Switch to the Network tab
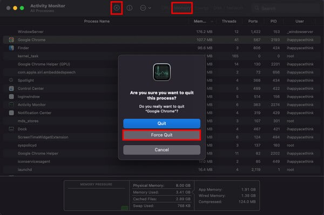This screenshot has height=215, width=324. tap(234, 8)
